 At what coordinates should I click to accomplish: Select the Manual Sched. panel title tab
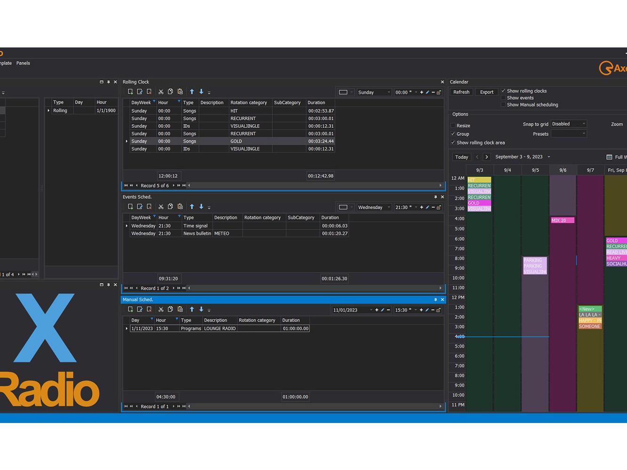pos(138,299)
